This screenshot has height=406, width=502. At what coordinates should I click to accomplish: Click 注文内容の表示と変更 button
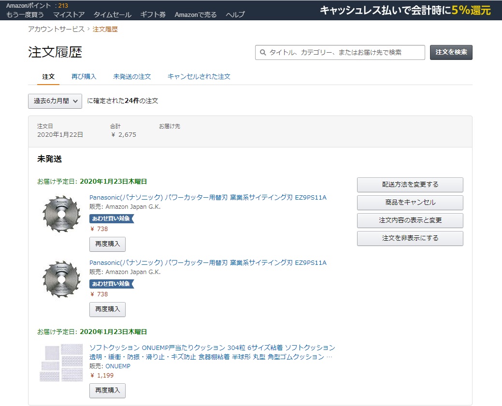[410, 220]
